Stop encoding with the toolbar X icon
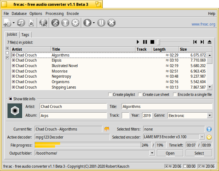Screen dimensions: 219x171 pyautogui.click(x=112, y=23)
